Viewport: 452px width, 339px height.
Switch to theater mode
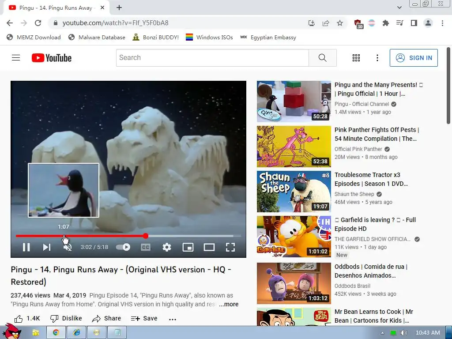(209, 247)
